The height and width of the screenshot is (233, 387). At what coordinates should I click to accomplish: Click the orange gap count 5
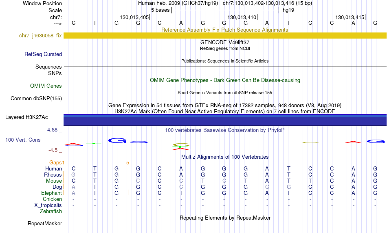pyautogui.click(x=128, y=163)
